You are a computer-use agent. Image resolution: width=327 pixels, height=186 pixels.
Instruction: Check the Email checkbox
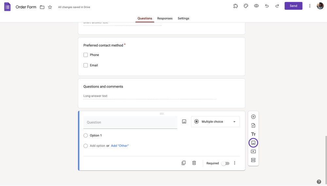[x=86, y=65]
